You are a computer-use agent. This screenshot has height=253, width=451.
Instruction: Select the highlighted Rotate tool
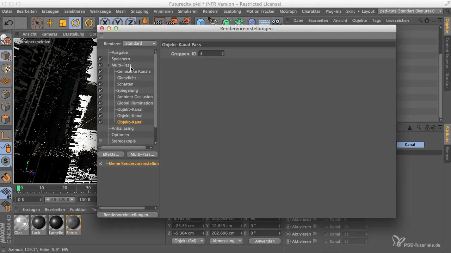(x=75, y=23)
